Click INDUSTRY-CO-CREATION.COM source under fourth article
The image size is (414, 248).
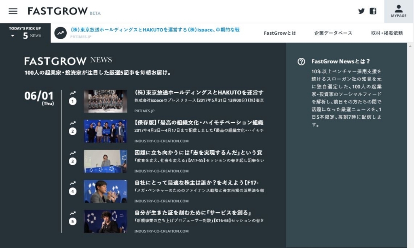[x=161, y=201]
